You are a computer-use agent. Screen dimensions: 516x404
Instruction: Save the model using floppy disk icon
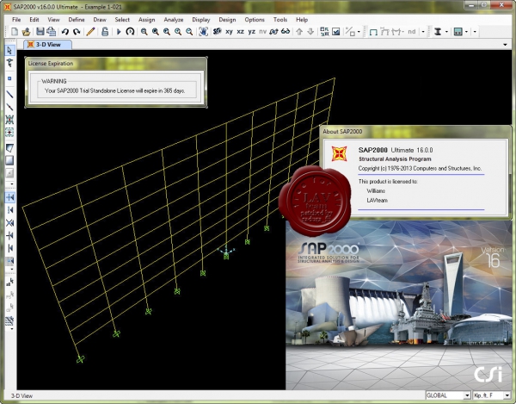[x=40, y=32]
